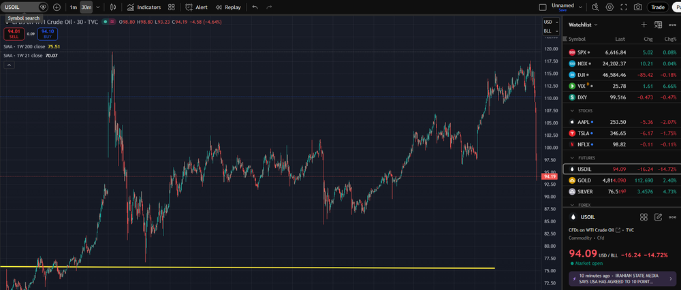Open details grid icon beside USOIL in details panel

pos(644,217)
